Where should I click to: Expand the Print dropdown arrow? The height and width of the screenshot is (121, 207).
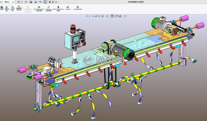(38, 2)
